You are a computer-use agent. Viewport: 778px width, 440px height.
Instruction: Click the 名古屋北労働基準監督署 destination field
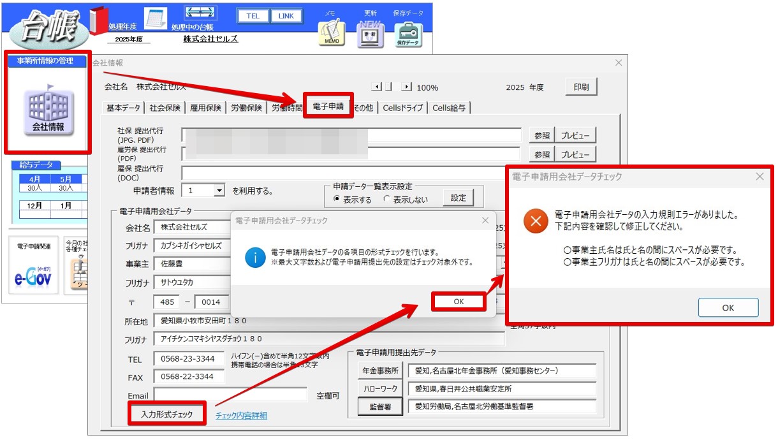coord(502,406)
